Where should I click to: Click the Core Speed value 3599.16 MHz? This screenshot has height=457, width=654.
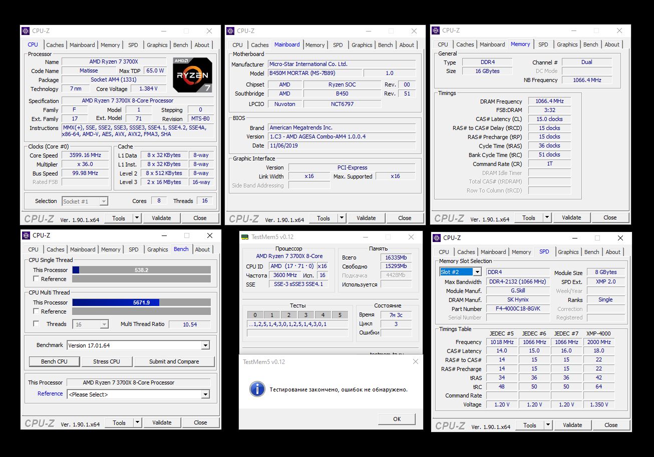(86, 155)
